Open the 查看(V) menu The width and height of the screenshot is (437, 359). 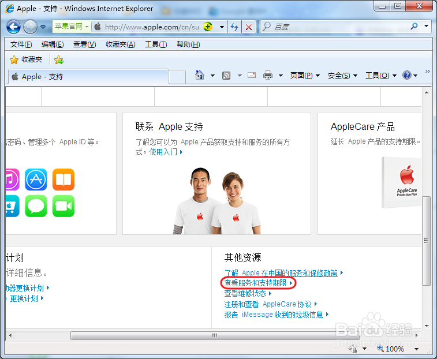click(x=84, y=44)
